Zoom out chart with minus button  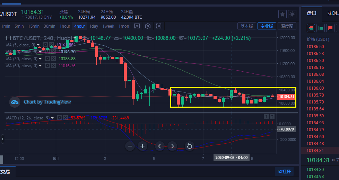pos(130,146)
